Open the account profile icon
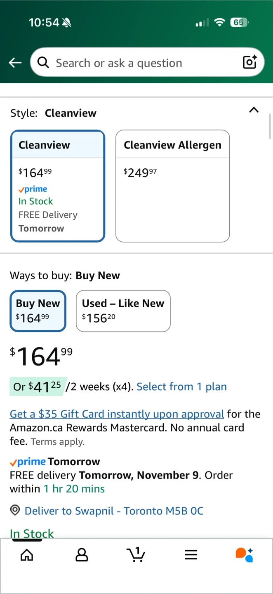The height and width of the screenshot is (594, 273). pyautogui.click(x=82, y=555)
